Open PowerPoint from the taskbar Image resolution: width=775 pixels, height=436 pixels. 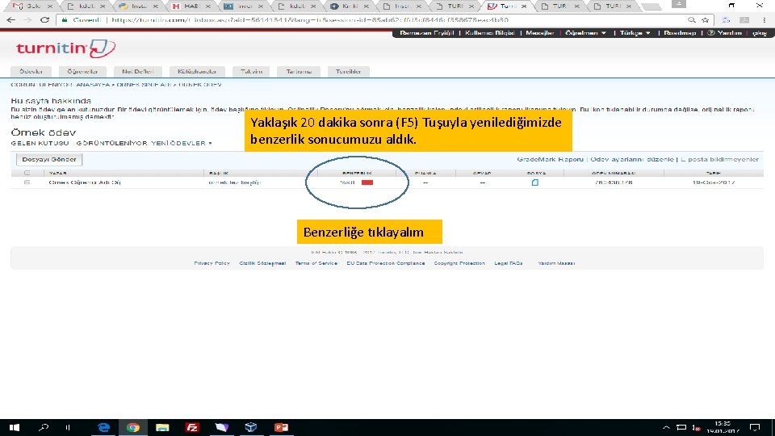click(x=281, y=428)
